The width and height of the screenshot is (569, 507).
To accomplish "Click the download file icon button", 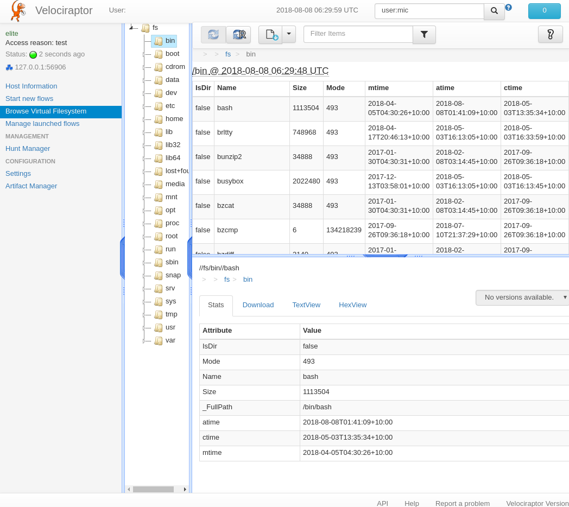I will coord(270,35).
